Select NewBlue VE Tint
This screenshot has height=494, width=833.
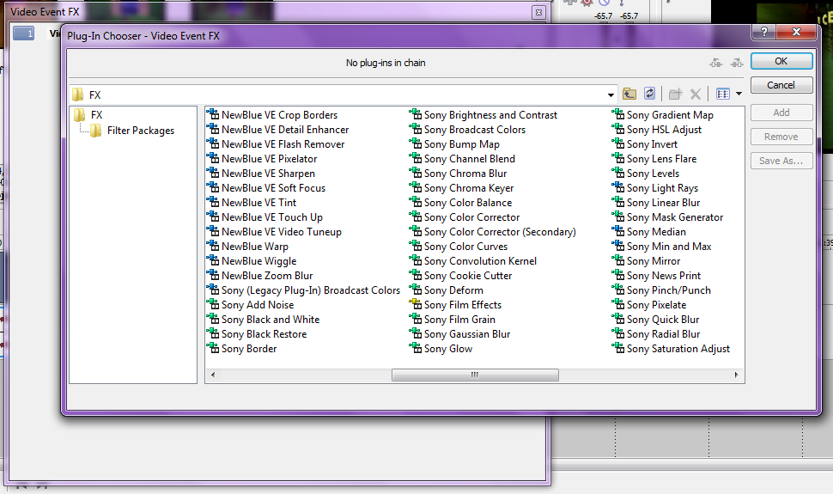click(252, 203)
